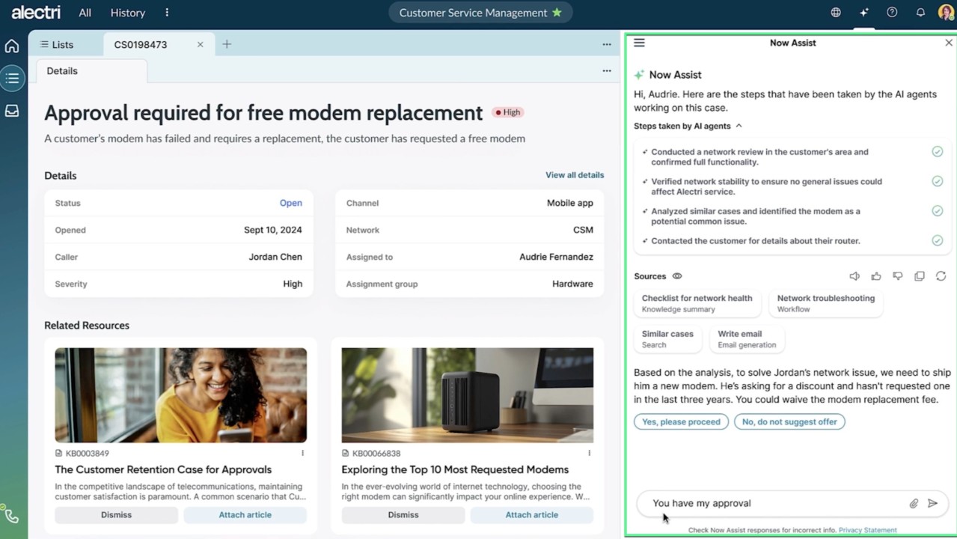This screenshot has height=539, width=957.
Task: Click the thumbs up feedback icon
Action: 876,276
